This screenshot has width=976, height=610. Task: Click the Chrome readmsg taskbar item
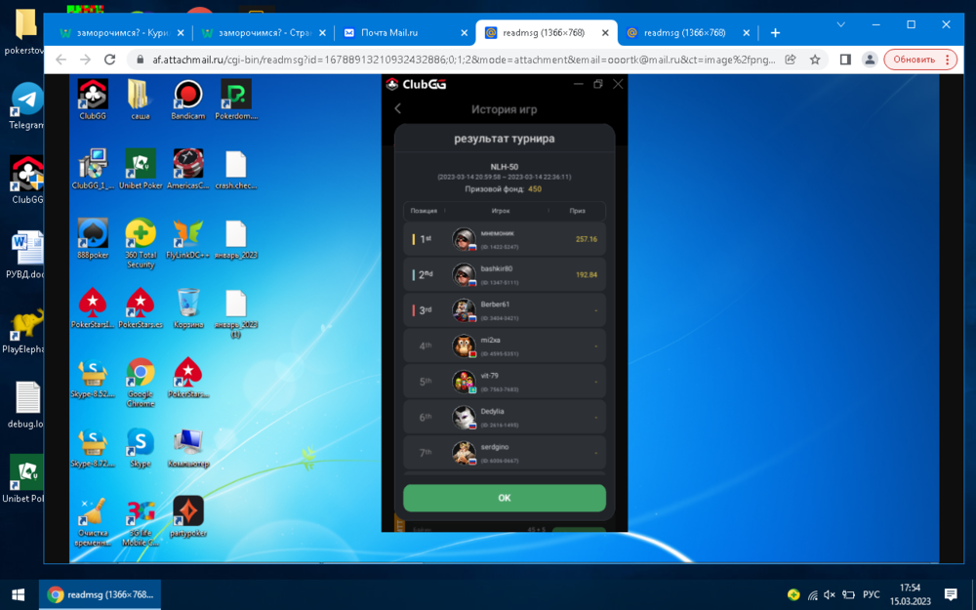100,594
